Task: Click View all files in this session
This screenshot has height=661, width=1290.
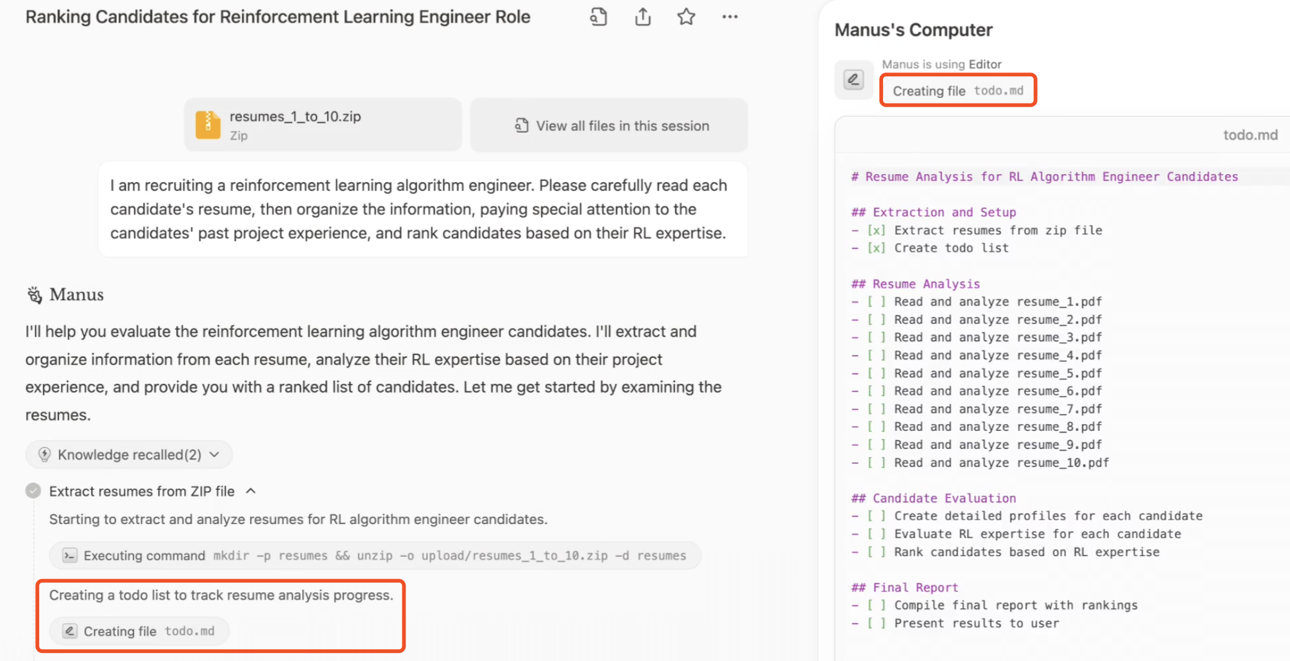Action: click(x=609, y=125)
